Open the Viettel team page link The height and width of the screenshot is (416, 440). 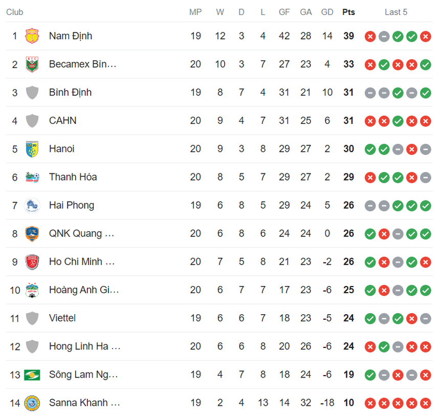point(62,318)
